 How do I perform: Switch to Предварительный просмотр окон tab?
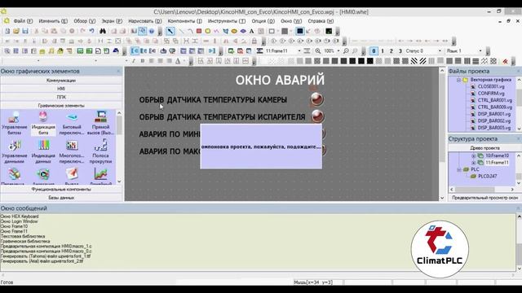[x=484, y=197]
